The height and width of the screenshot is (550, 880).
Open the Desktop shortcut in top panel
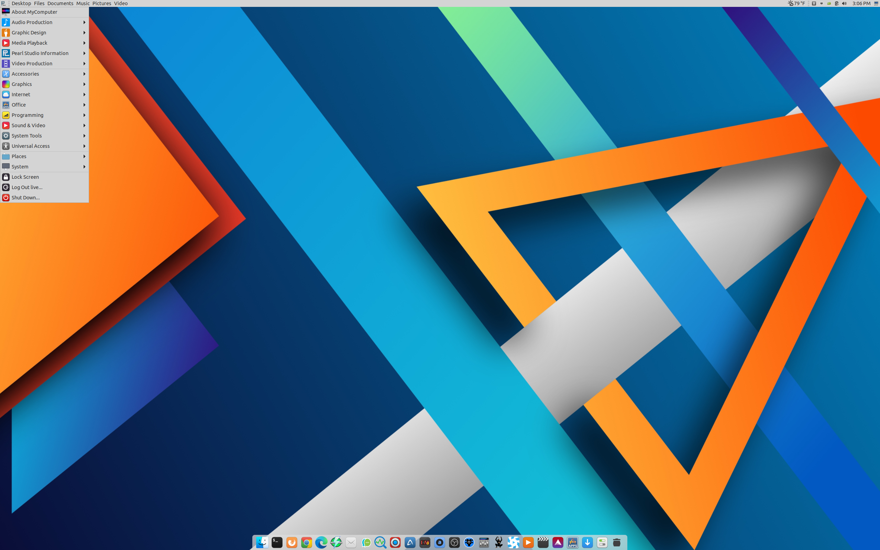[x=21, y=3]
